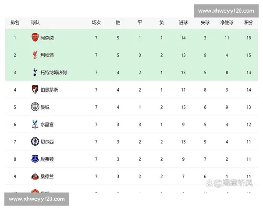Screen dimensions: 263x210
Task: Open the 水晶宫 team link
Action: tap(47, 124)
